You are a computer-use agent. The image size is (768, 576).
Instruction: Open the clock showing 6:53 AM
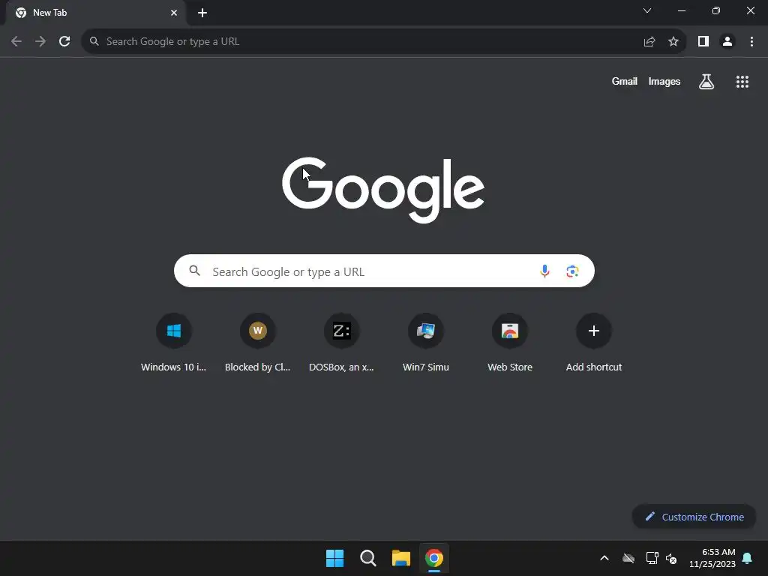[712, 558]
